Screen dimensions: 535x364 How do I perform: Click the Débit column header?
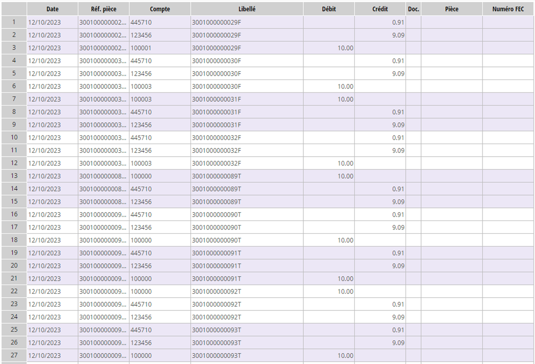coord(328,9)
